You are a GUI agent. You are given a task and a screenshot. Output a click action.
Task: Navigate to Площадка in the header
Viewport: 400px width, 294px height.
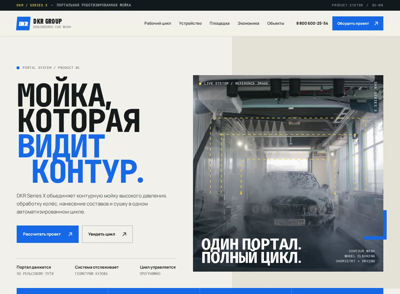pos(220,23)
